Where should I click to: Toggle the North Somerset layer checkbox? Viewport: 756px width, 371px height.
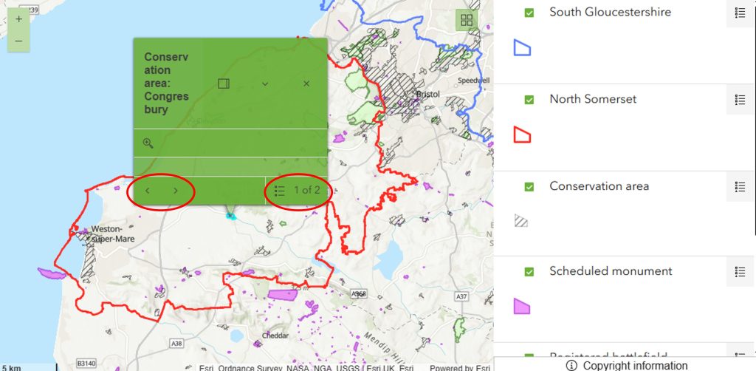tap(529, 100)
